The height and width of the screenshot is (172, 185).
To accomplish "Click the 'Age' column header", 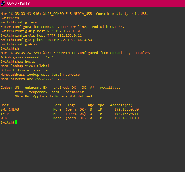I will pos(91,105).
